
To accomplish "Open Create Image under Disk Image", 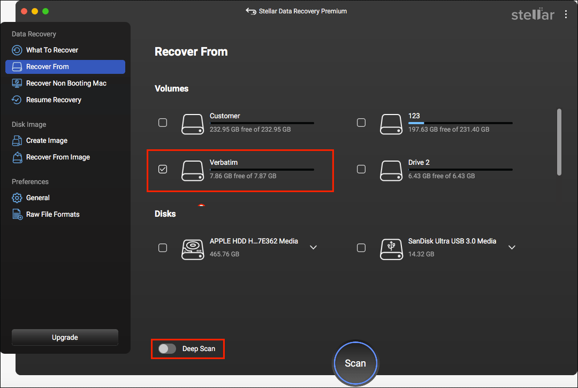I will 65,140.
